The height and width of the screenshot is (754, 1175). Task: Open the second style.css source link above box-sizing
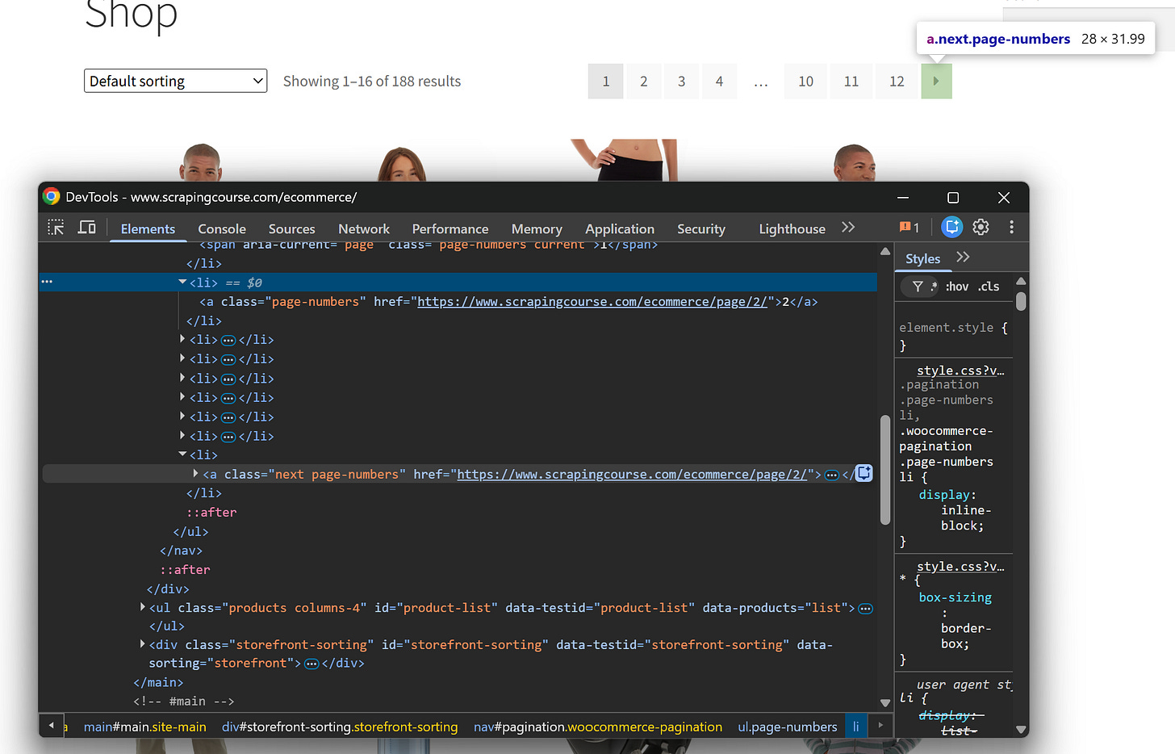960,566
